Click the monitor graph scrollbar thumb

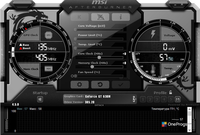click(190, 113)
